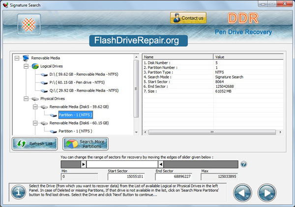This screenshot has height=207, width=295.
Task: Click the '6. End Sector :' details row
Action: pyautogui.click(x=213, y=86)
